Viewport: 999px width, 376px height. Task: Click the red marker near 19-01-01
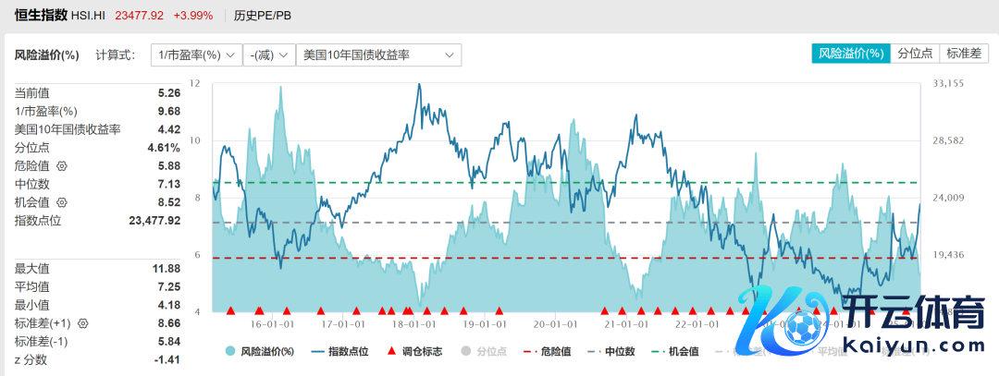click(499, 310)
